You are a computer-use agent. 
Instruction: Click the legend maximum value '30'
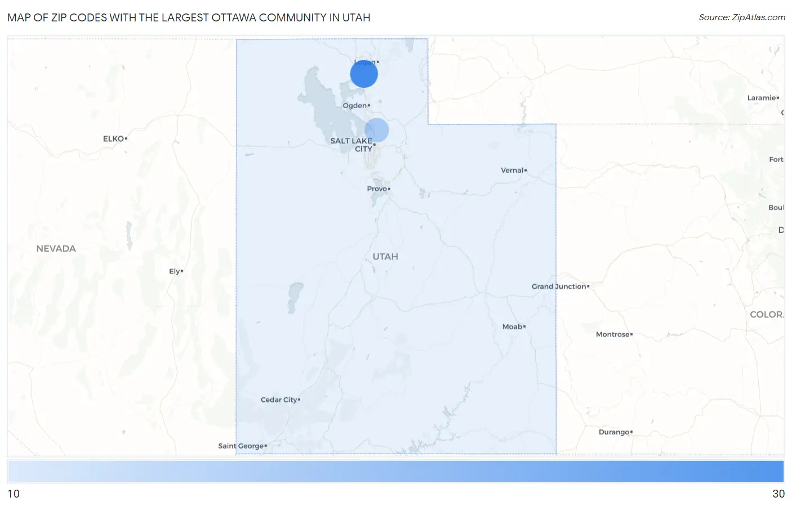tap(778, 494)
